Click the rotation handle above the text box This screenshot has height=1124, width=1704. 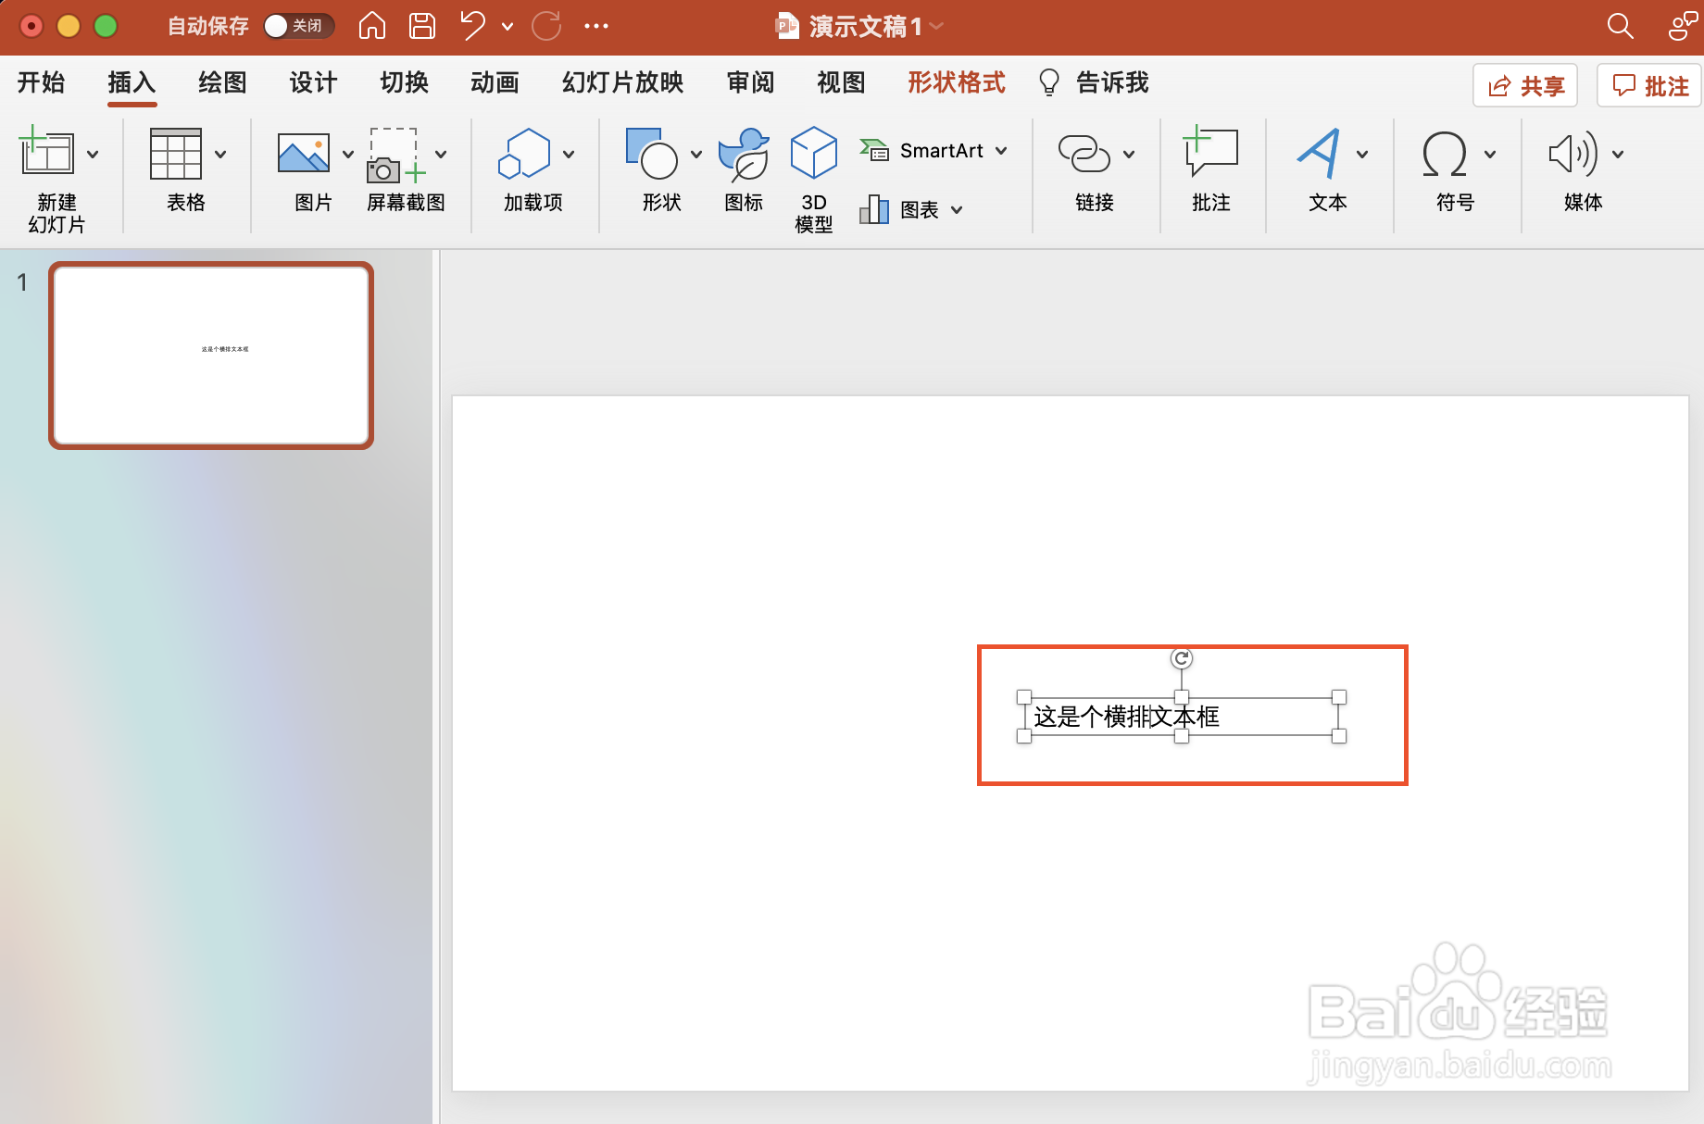point(1182,658)
